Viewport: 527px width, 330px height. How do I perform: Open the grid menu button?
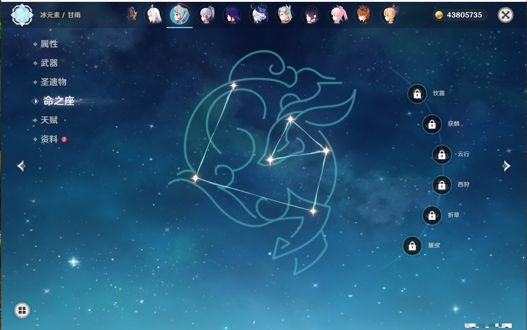point(22,310)
